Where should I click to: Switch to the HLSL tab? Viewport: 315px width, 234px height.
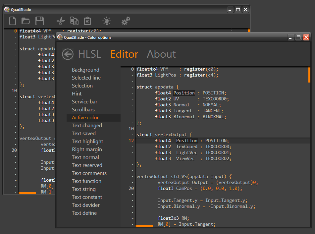click(89, 54)
